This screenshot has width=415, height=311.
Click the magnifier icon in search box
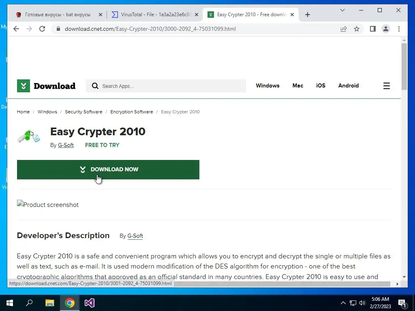tap(95, 86)
